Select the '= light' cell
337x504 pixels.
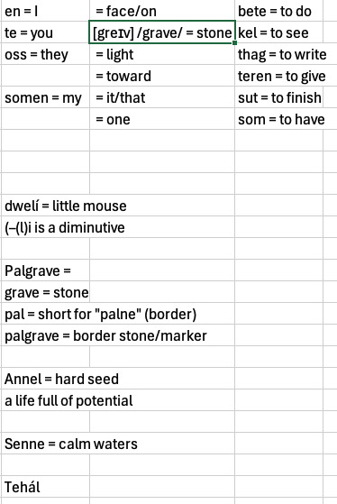pyautogui.click(x=162, y=54)
